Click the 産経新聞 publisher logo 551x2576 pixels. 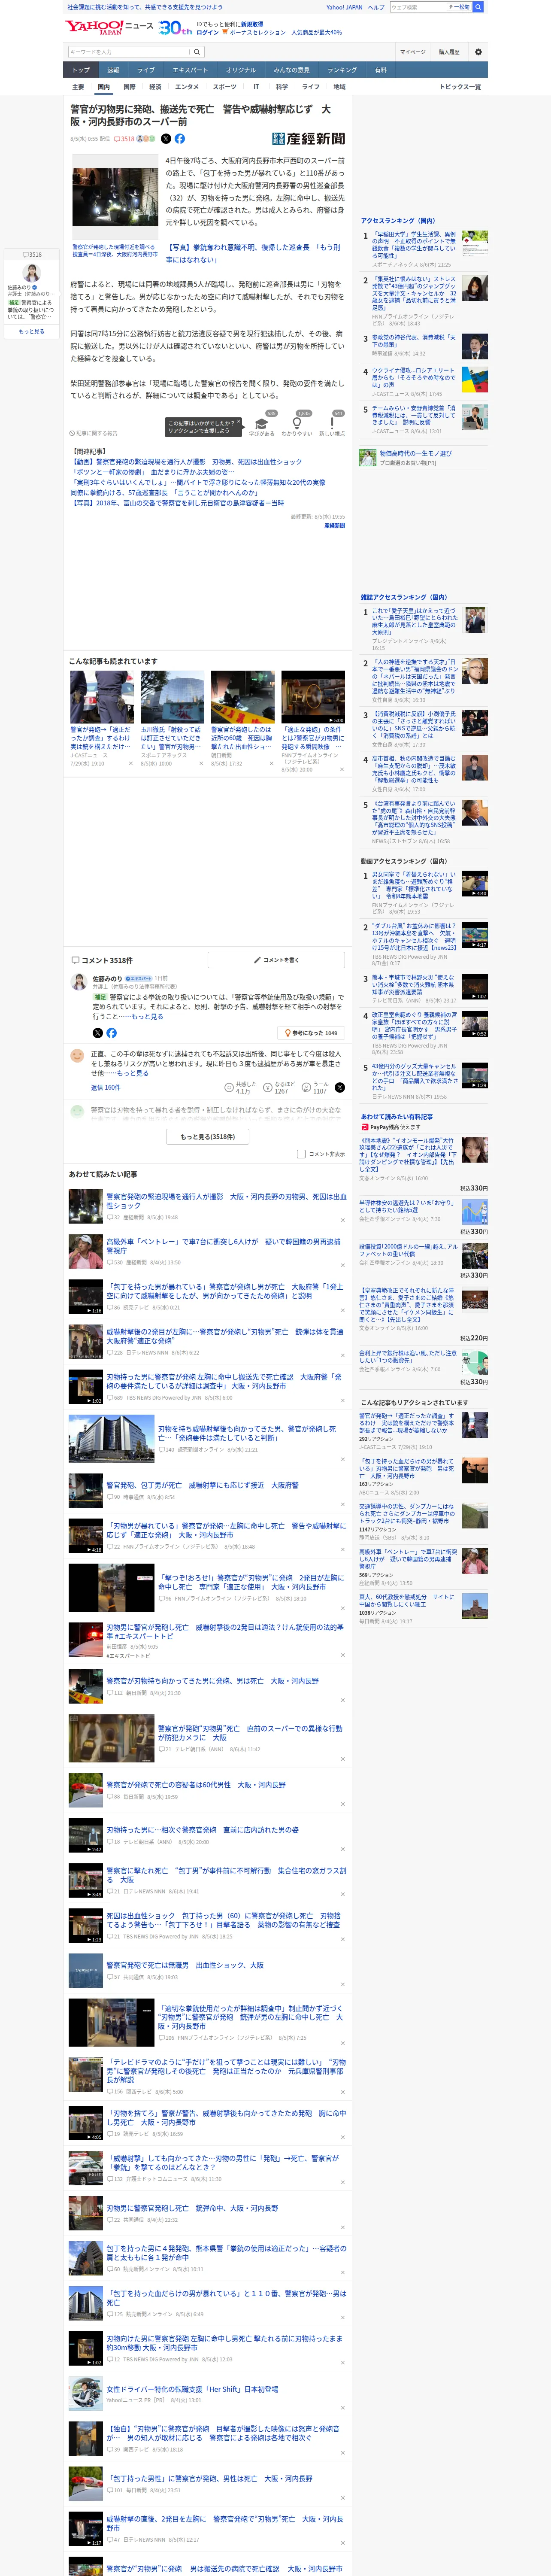308,139
